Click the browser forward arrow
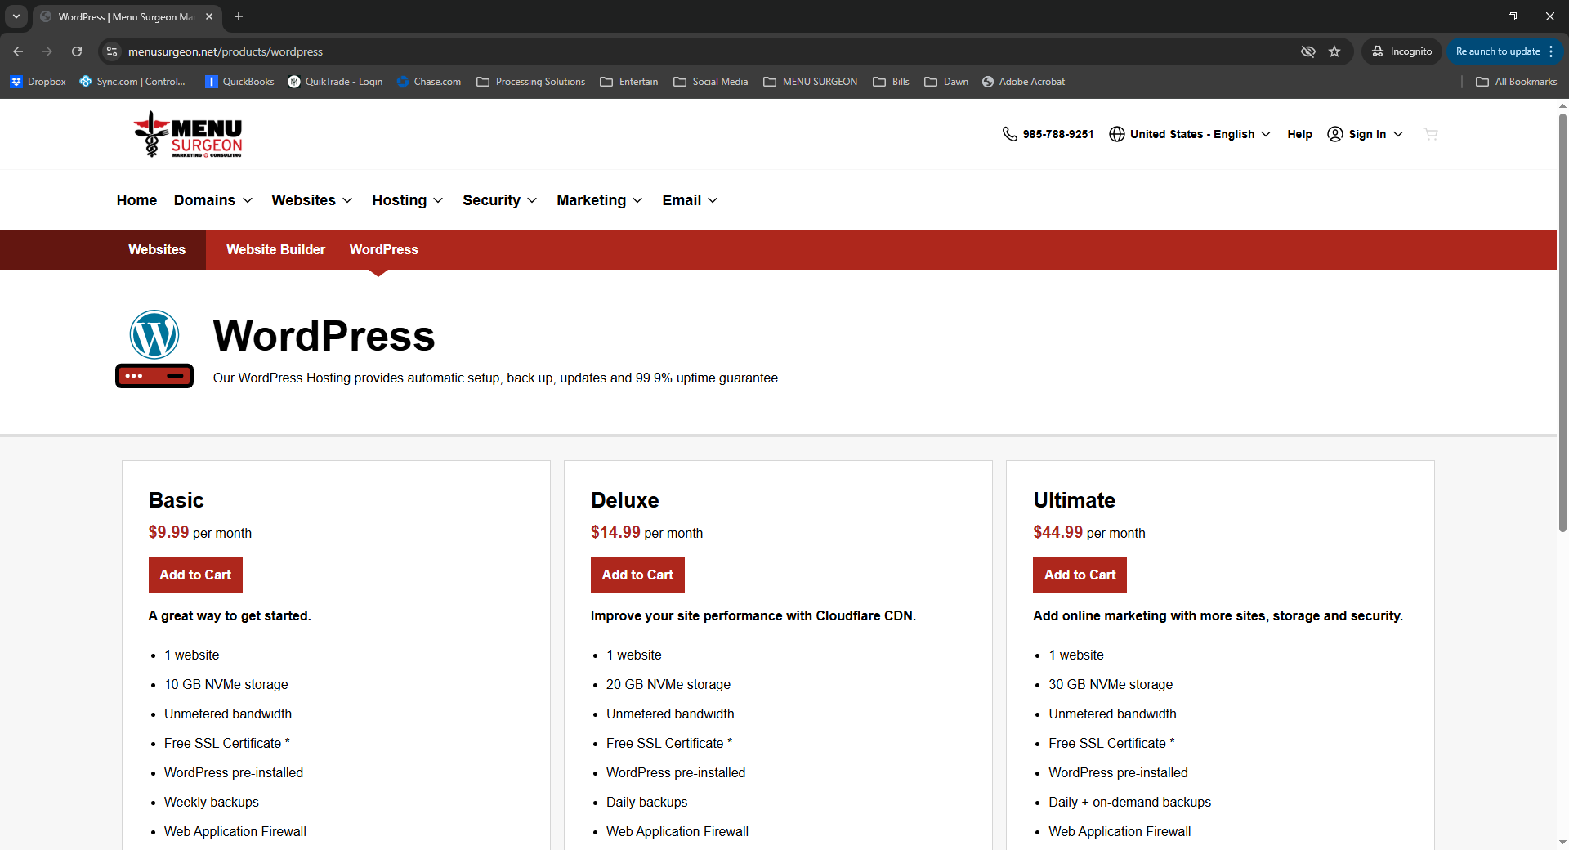Viewport: 1569px width, 850px height. click(47, 51)
